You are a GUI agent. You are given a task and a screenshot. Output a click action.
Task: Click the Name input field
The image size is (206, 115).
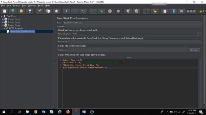point(132,23)
